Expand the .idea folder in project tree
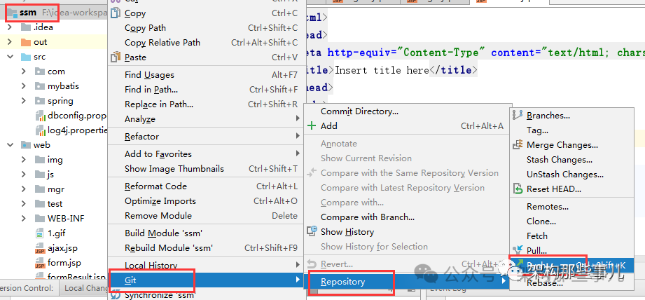Screen dimensions: 645x300 pyautogui.click(x=9, y=27)
